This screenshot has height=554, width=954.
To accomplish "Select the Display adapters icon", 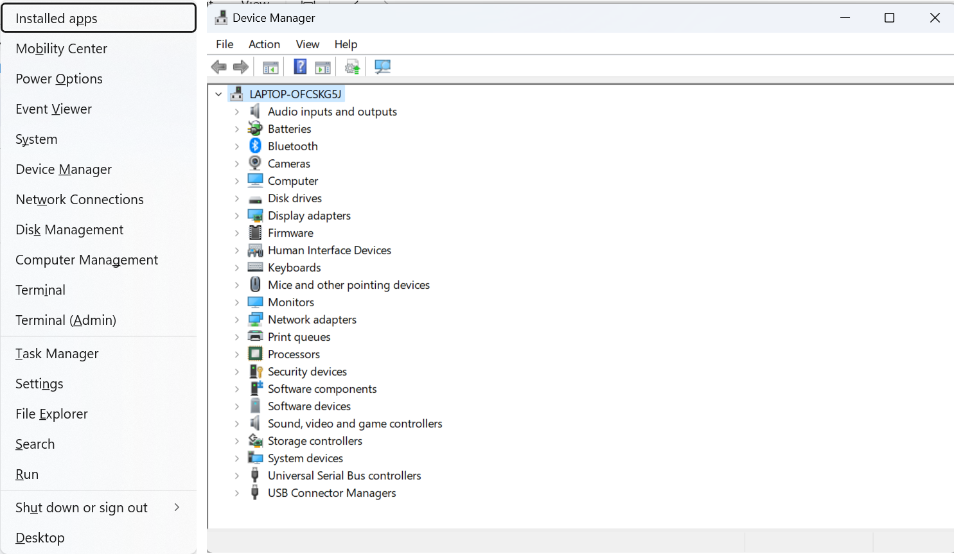I will point(255,215).
